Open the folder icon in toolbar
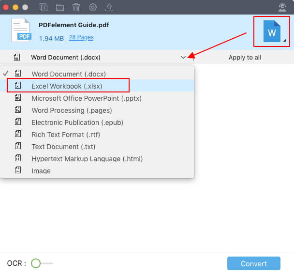This screenshot has height=274, width=294. pyautogui.click(x=60, y=7)
